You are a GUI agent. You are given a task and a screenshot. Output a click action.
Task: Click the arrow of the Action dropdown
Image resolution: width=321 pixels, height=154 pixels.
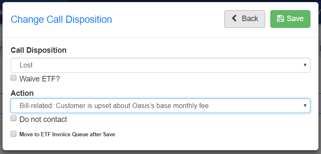(x=305, y=106)
